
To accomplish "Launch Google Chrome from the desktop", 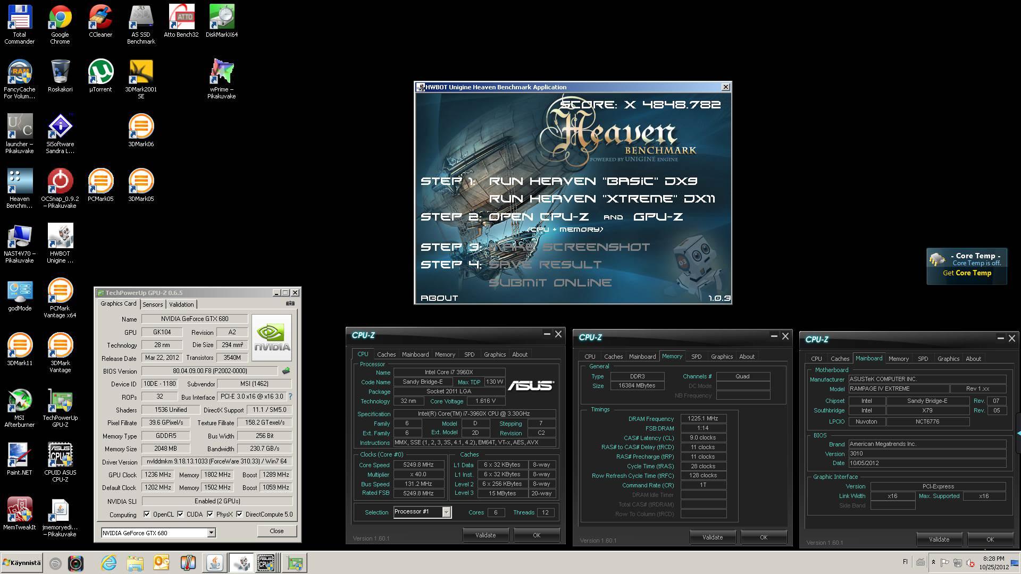I will tap(60, 24).
